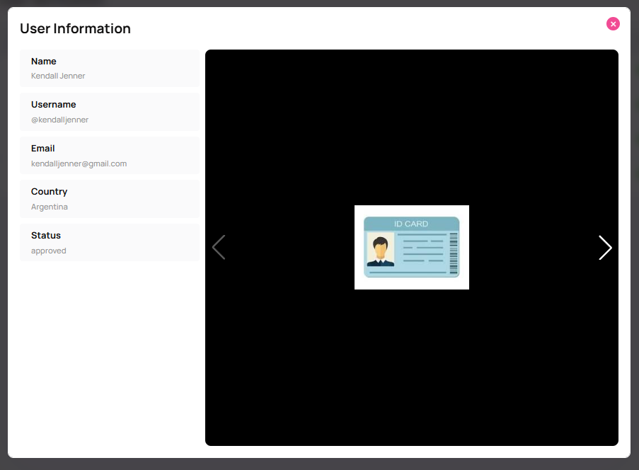The width and height of the screenshot is (639, 470).
Task: Select the Username row @kendalljenner
Action: (110, 111)
